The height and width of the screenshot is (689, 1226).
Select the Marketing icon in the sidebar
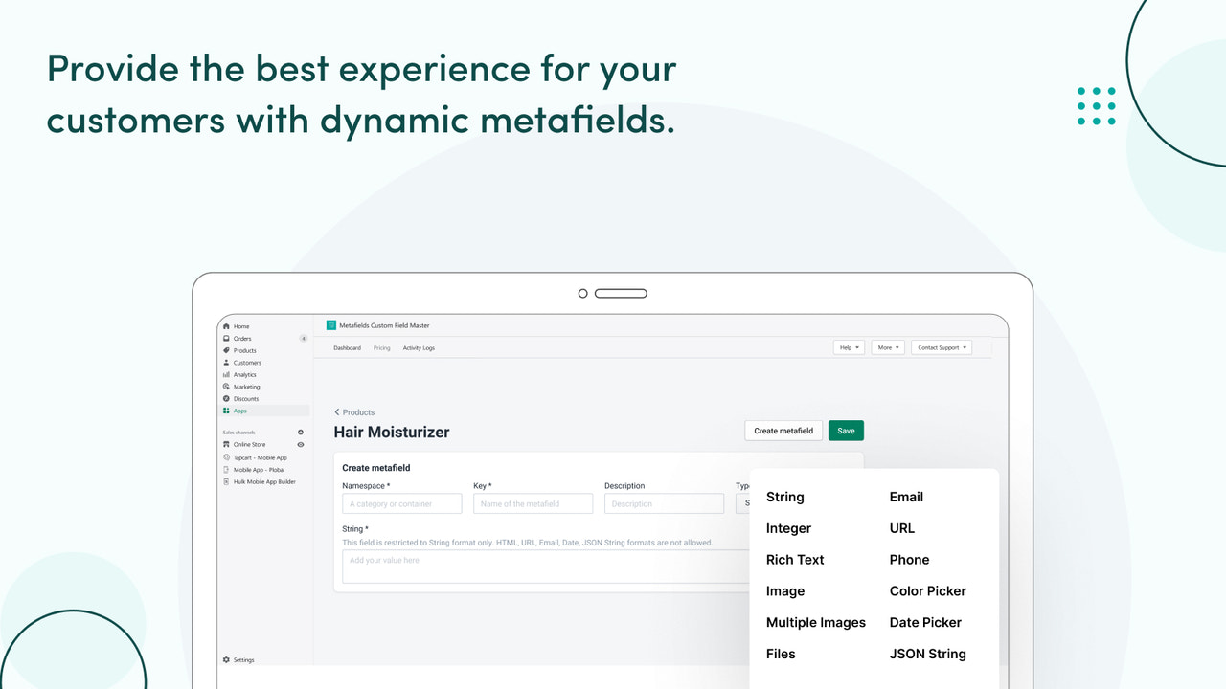(227, 387)
